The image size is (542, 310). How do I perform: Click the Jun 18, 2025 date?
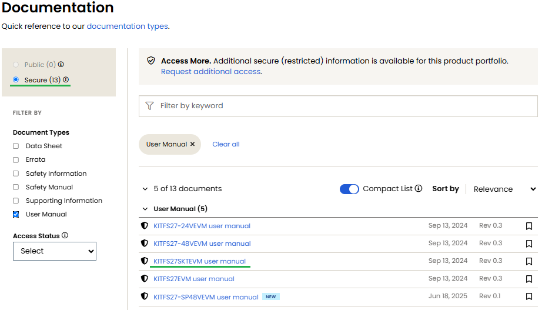447,296
